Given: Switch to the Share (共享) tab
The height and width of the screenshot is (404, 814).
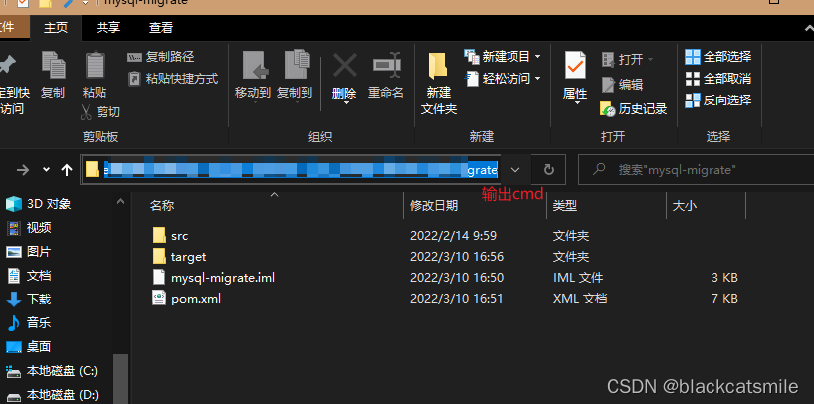Looking at the screenshot, I should (108, 28).
